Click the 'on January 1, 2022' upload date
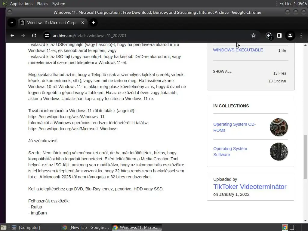 [x=231, y=194]
